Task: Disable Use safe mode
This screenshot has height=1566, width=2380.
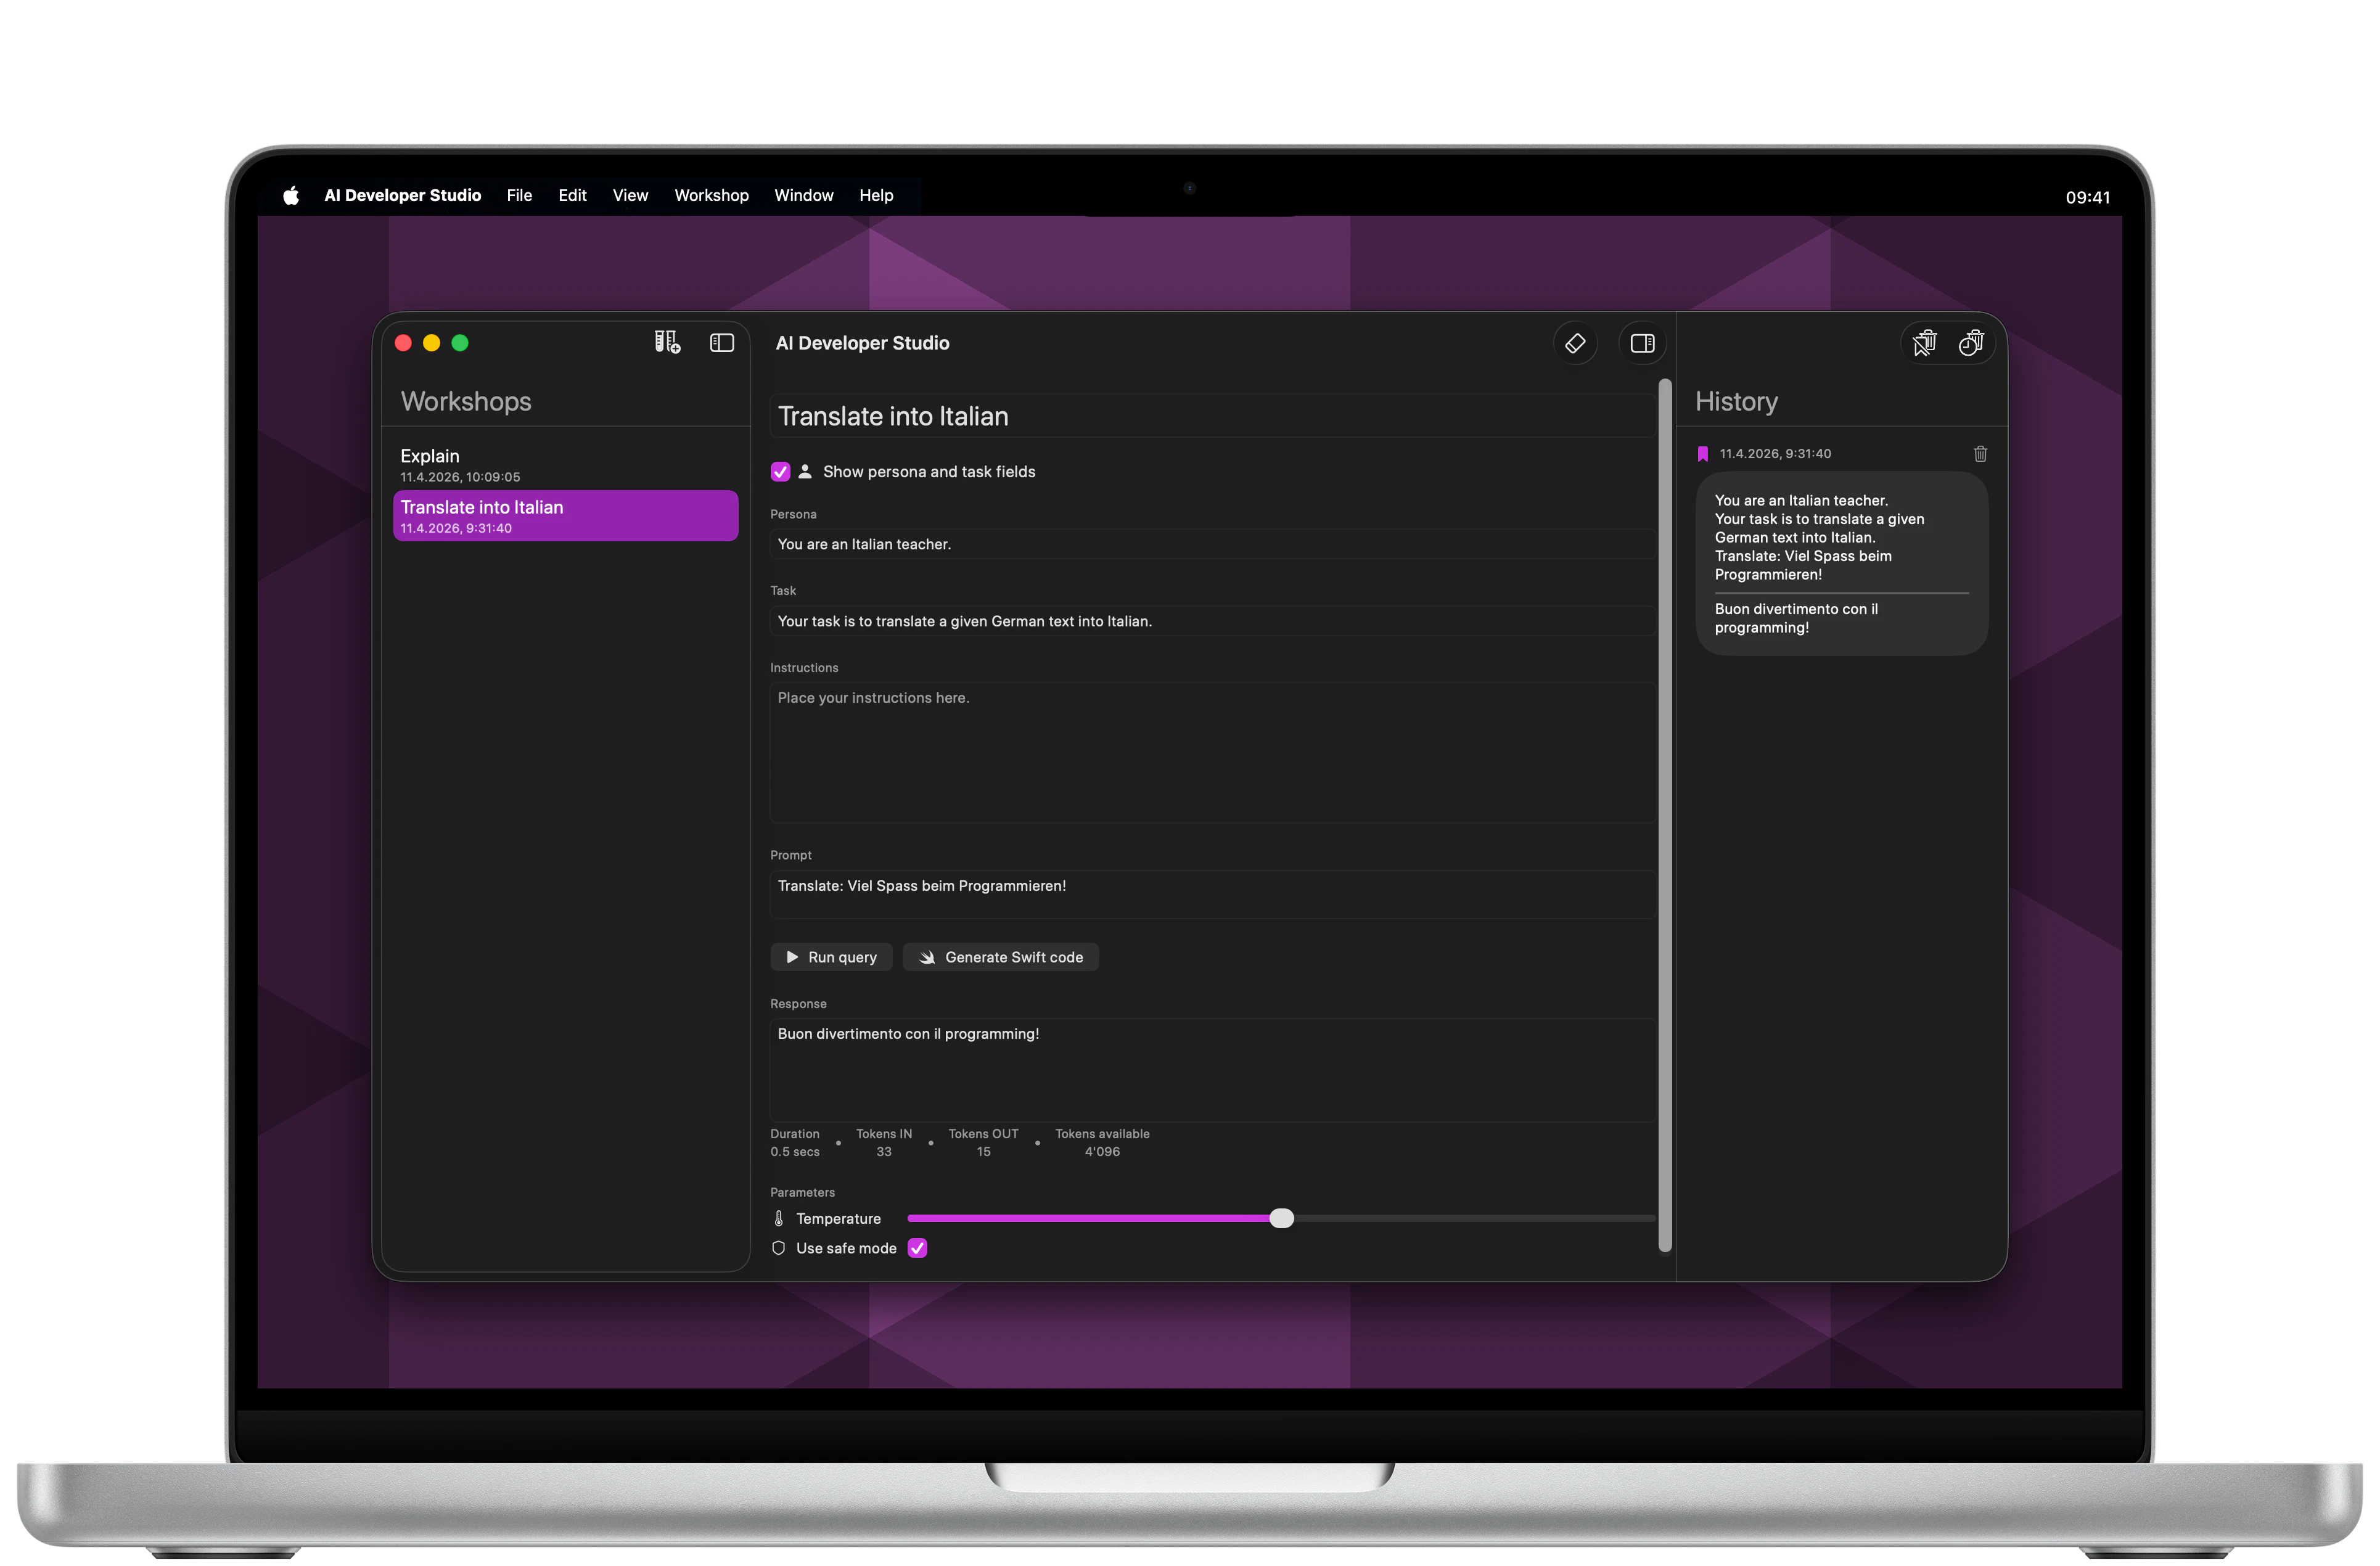Action: pos(917,1248)
